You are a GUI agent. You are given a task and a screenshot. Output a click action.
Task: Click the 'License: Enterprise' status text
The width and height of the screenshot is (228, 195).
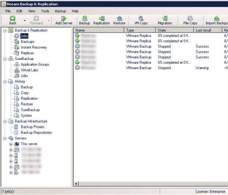pyautogui.click(x=211, y=192)
